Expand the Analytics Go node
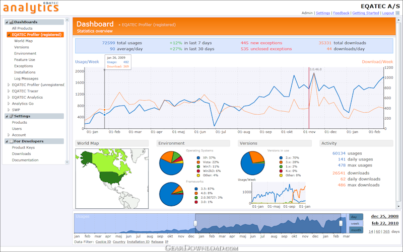 [x=9, y=104]
